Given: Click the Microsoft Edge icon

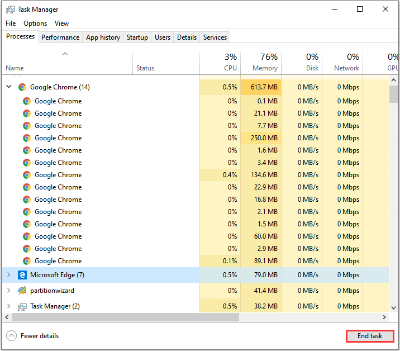Looking at the screenshot, I should point(22,275).
